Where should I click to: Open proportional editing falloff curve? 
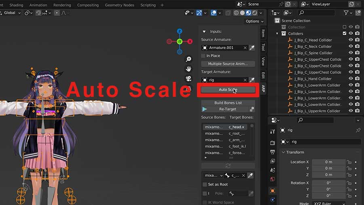pyautogui.click(x=63, y=13)
